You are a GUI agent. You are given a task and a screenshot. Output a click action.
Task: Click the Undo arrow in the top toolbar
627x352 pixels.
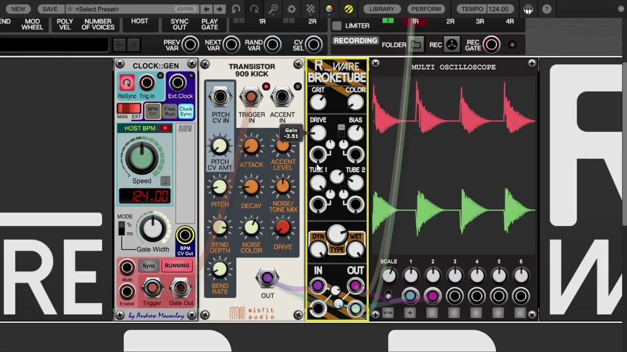point(236,9)
